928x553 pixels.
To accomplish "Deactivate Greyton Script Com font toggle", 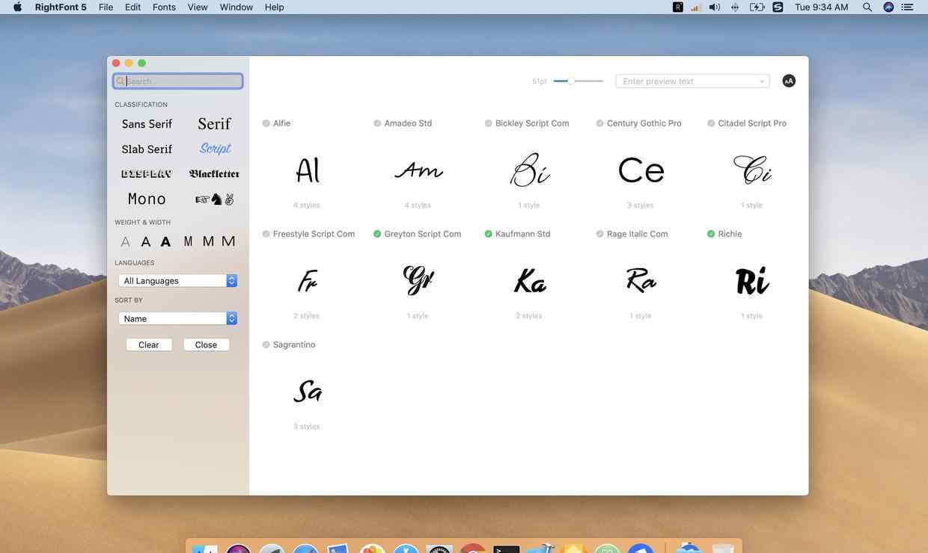I will (377, 234).
